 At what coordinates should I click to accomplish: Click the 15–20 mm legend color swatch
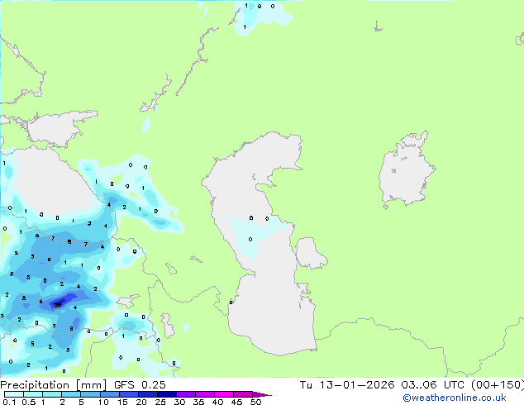(129, 394)
